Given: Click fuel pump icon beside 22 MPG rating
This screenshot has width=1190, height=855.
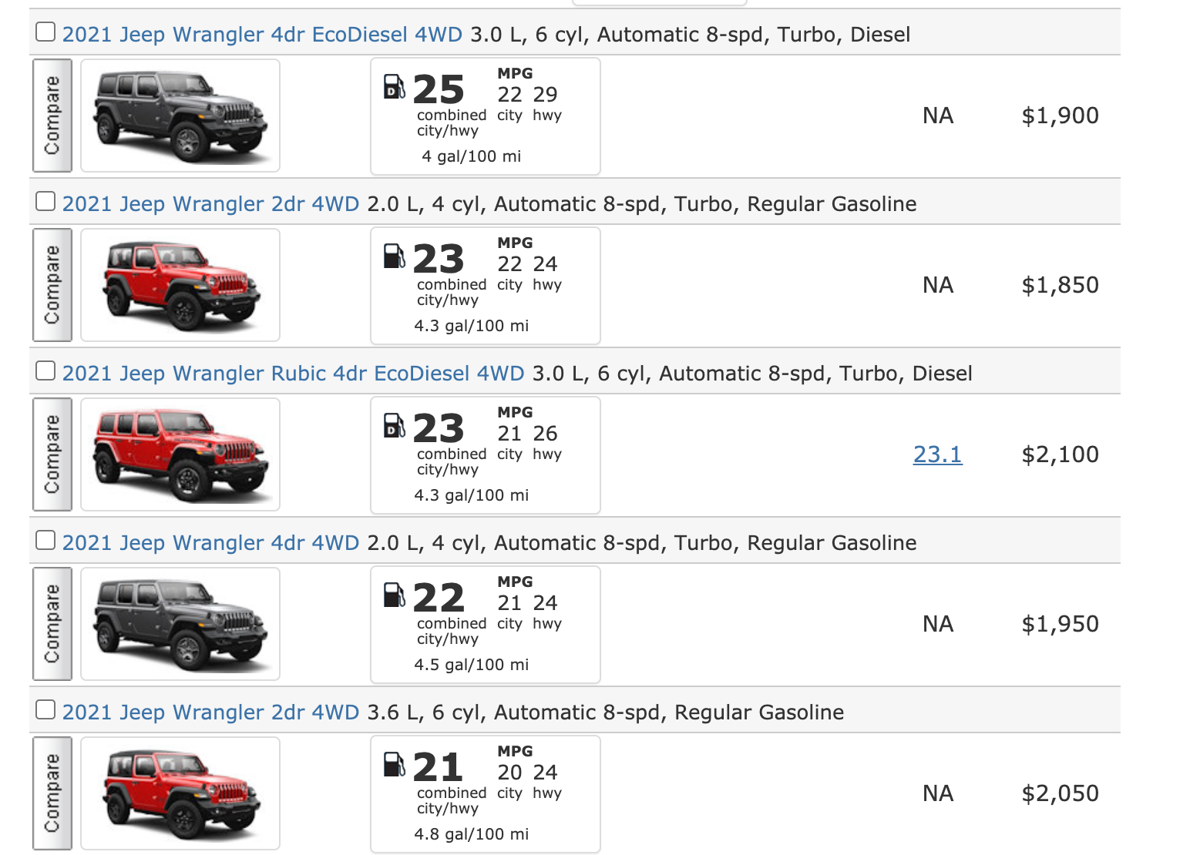Looking at the screenshot, I should [394, 595].
